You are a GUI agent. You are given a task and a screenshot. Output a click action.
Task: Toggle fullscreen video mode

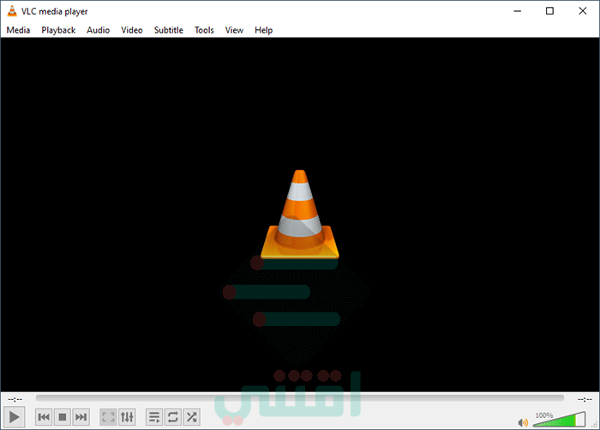pos(108,417)
